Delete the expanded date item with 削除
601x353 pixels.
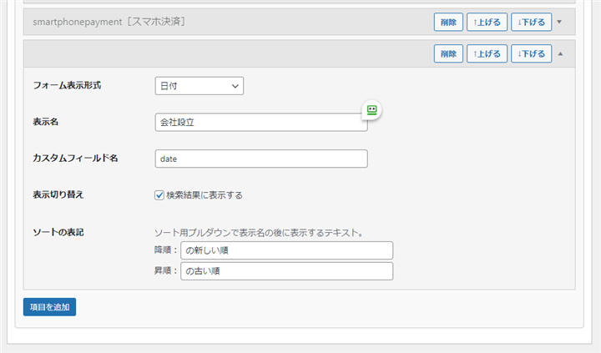pos(448,53)
